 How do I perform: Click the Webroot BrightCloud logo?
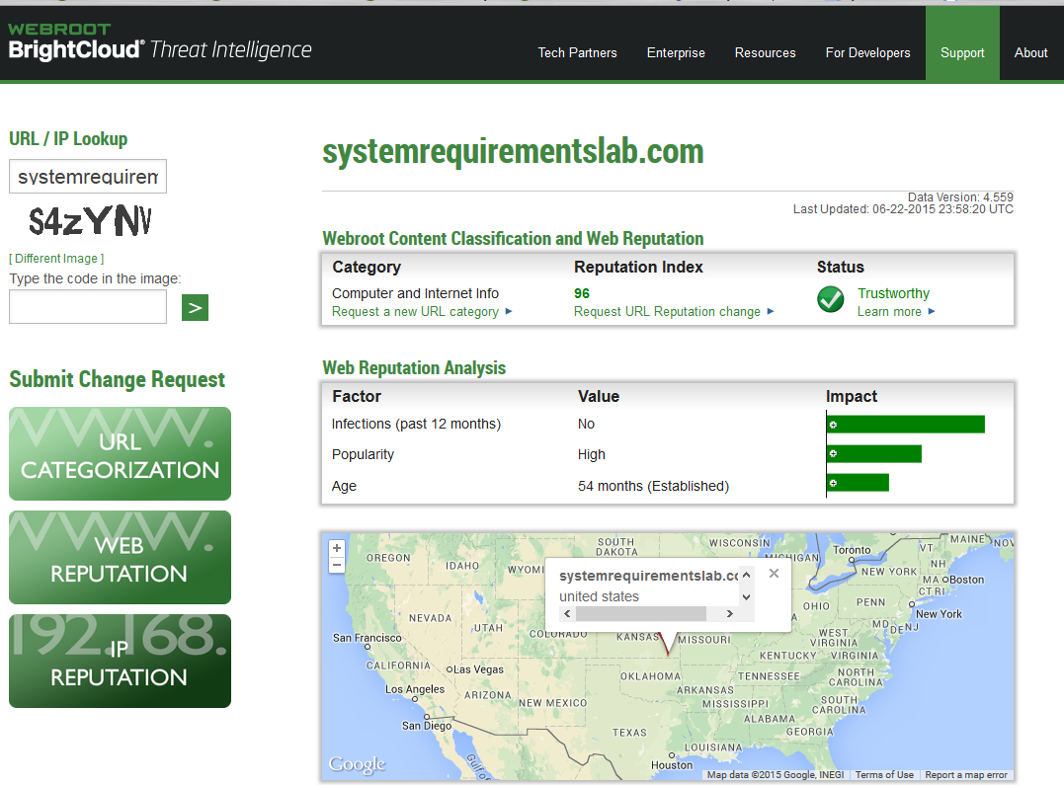click(x=159, y=42)
